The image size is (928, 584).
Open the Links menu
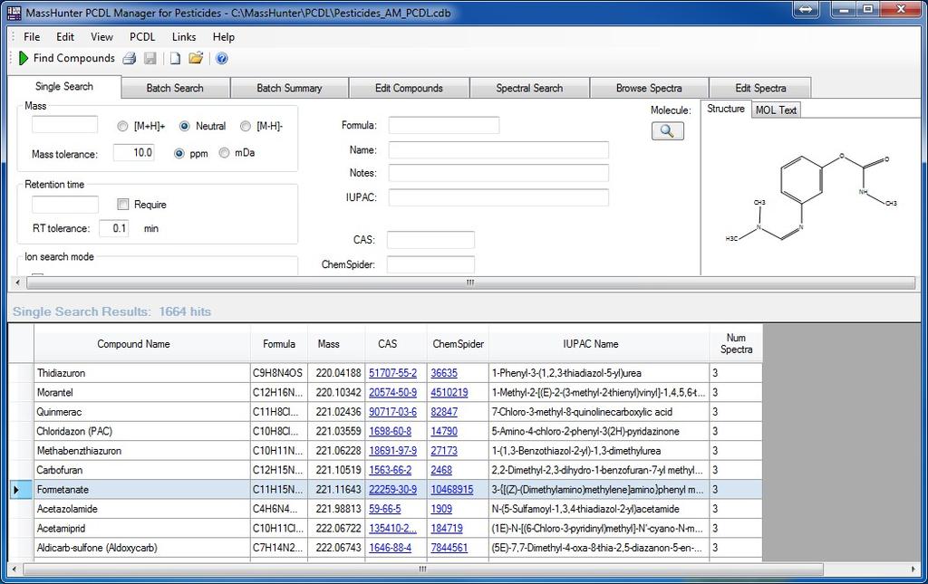coord(184,36)
